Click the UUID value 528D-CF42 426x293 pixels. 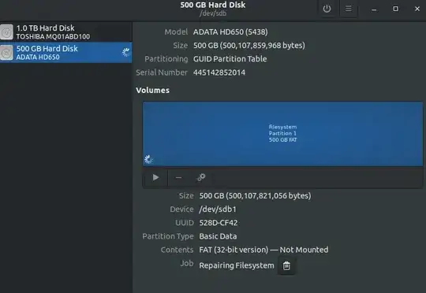[219, 223]
